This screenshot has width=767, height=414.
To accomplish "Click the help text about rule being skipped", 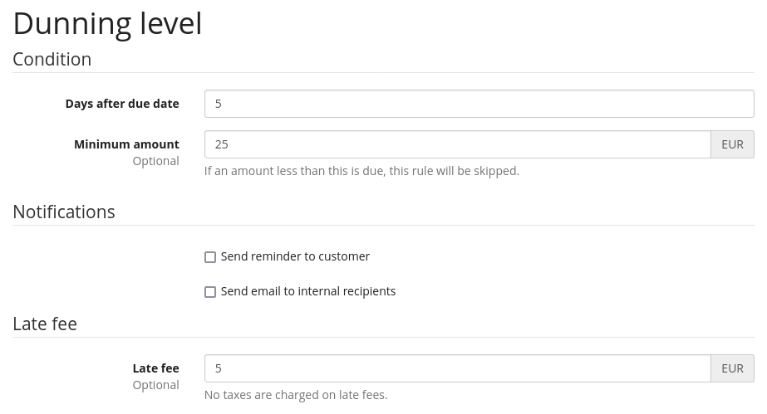I will (361, 171).
